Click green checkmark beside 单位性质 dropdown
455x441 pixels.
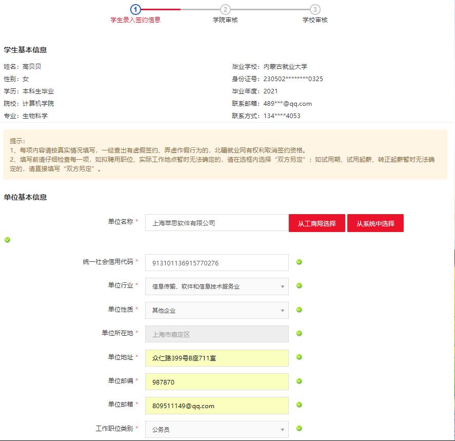tap(299, 310)
